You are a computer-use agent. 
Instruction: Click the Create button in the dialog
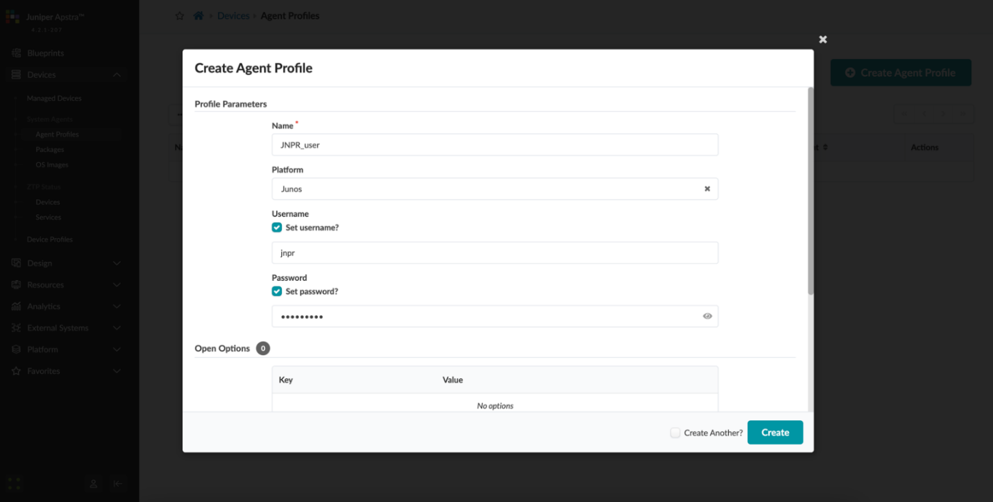point(775,433)
